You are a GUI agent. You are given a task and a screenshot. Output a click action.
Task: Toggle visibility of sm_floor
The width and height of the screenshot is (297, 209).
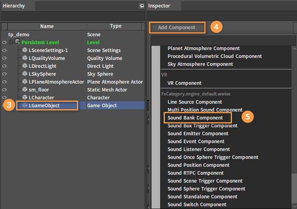point(4,90)
